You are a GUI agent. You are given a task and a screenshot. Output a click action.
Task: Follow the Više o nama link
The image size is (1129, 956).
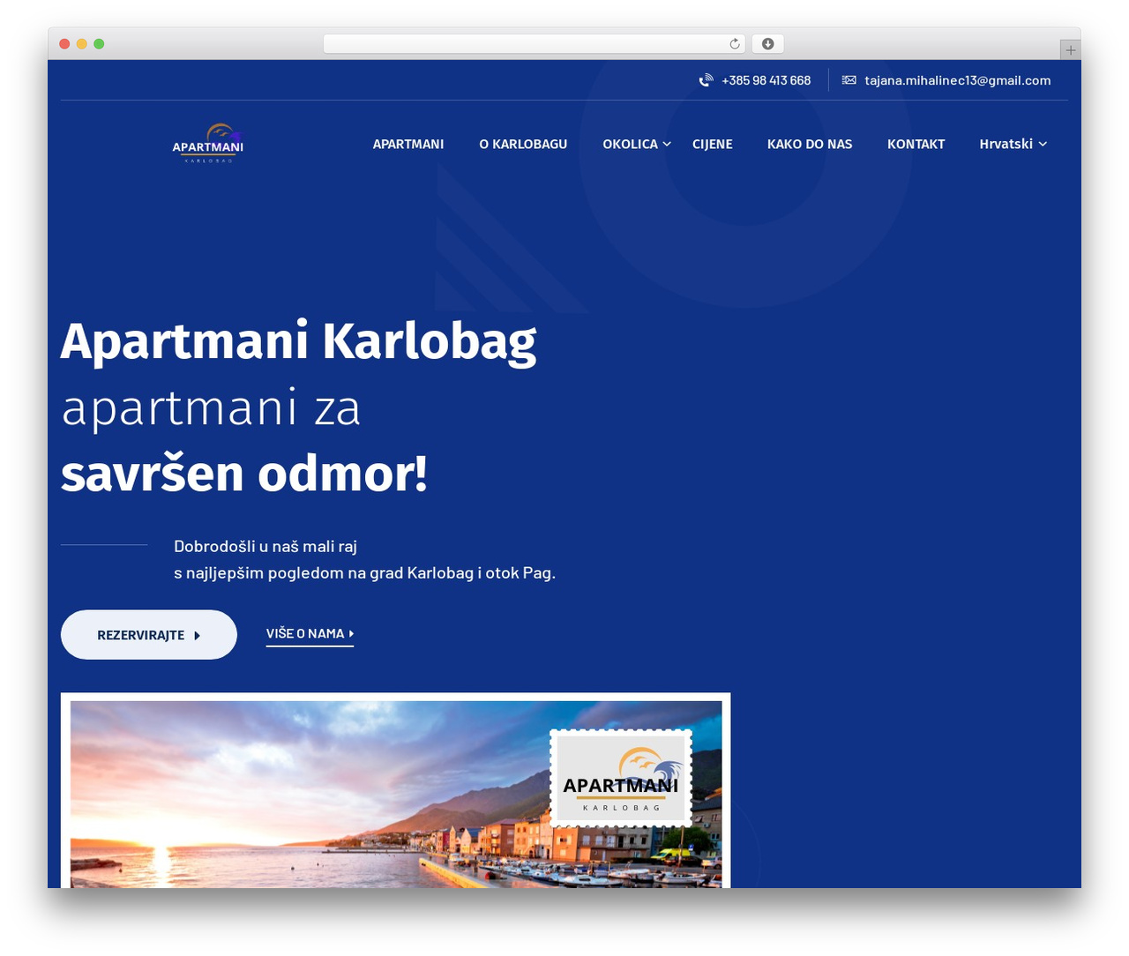[310, 634]
